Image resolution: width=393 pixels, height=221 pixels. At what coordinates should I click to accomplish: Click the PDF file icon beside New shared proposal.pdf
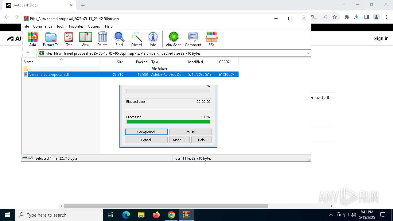coord(25,74)
